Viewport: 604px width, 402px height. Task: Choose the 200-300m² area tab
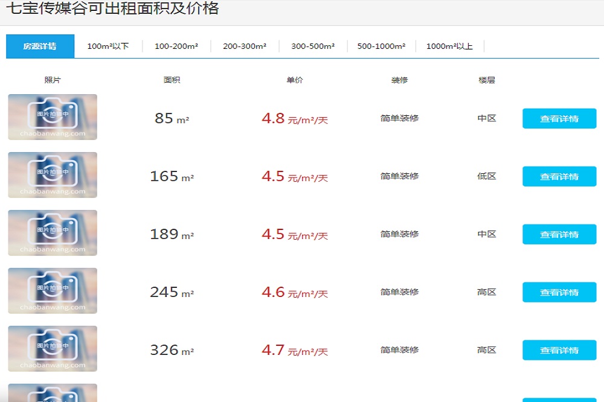click(245, 46)
